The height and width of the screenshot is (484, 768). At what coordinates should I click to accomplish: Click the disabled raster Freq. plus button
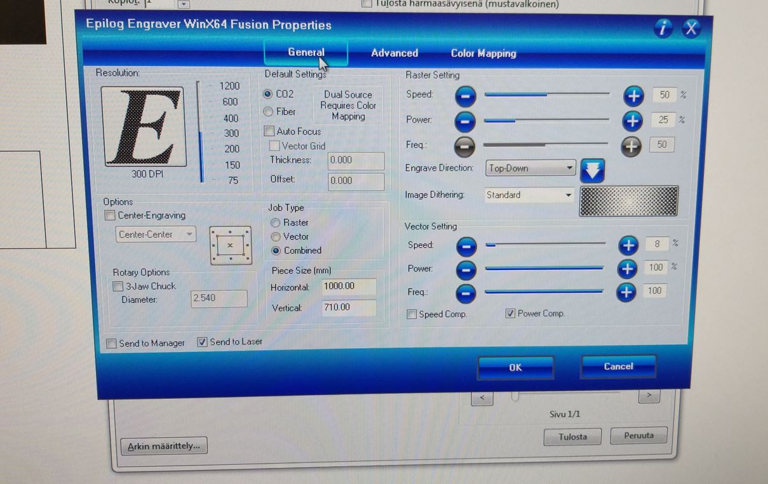tap(631, 146)
